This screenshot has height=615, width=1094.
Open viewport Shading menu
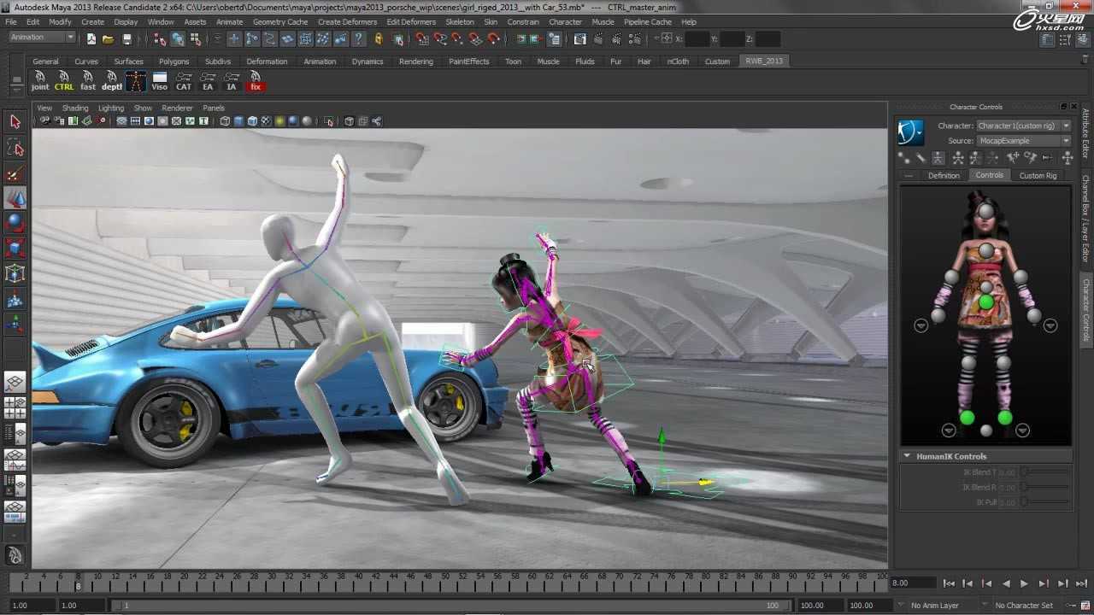coord(74,108)
